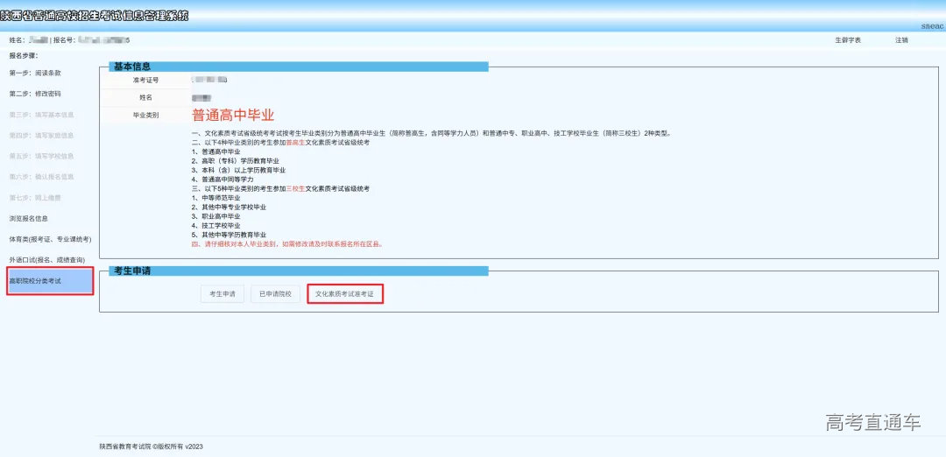The height and width of the screenshot is (457, 946).
Task: Go to step seven 网上缴费
Action: tap(35, 198)
